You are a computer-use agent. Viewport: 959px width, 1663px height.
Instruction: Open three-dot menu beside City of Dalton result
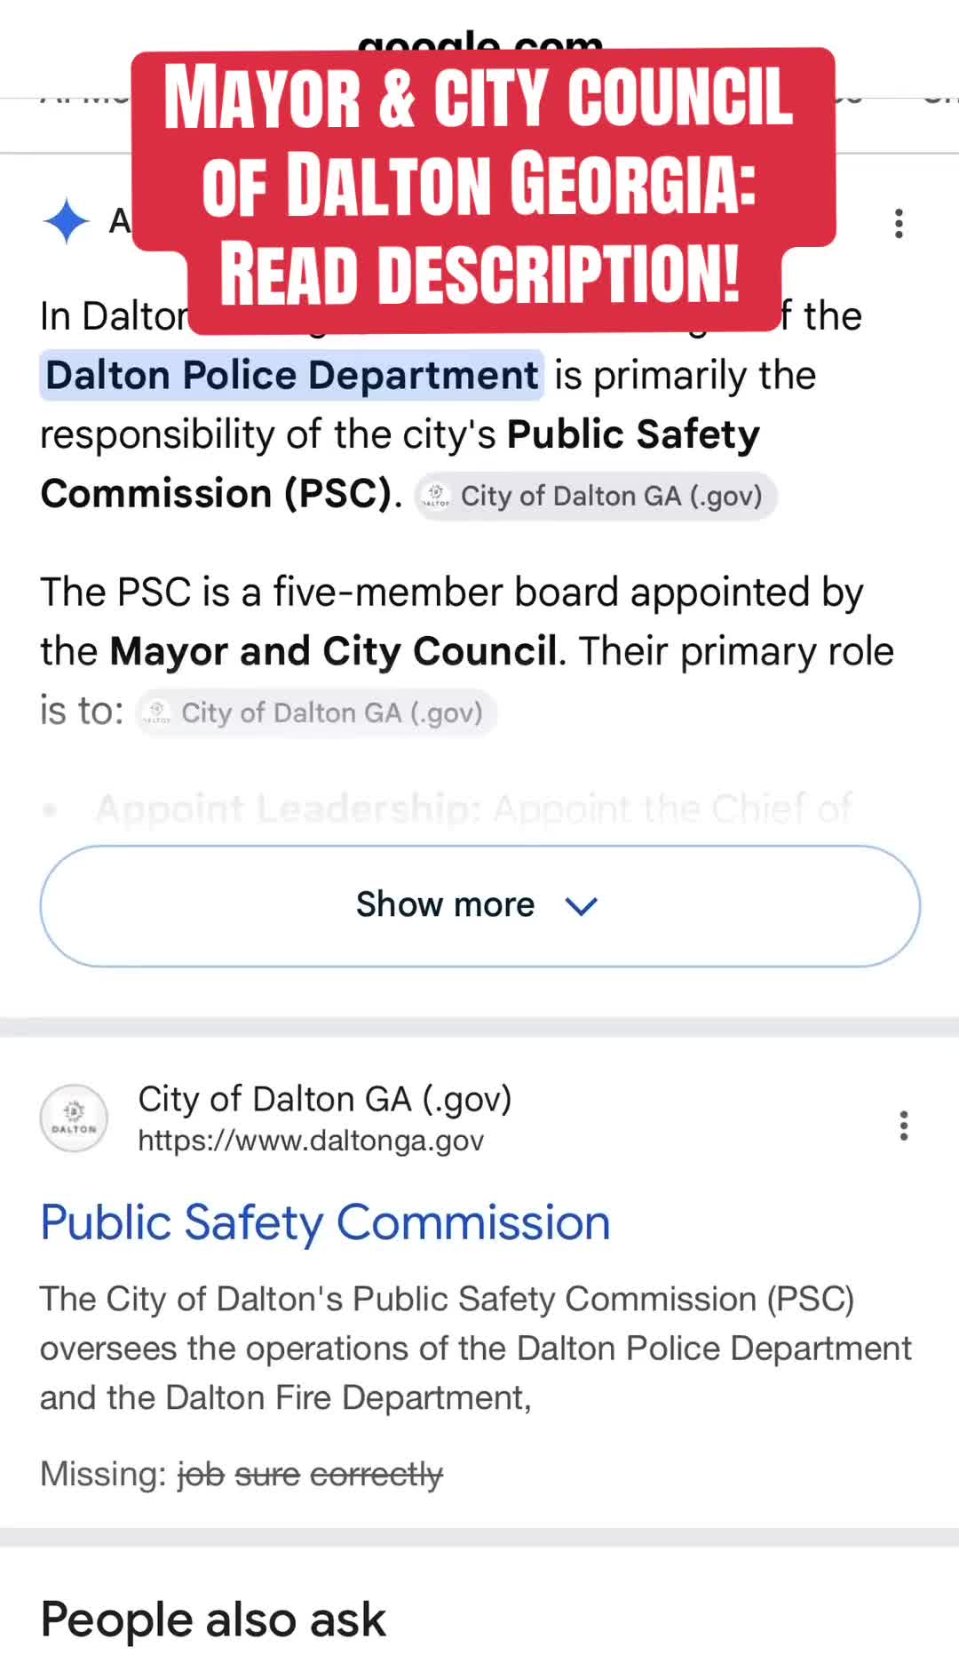[903, 1126]
